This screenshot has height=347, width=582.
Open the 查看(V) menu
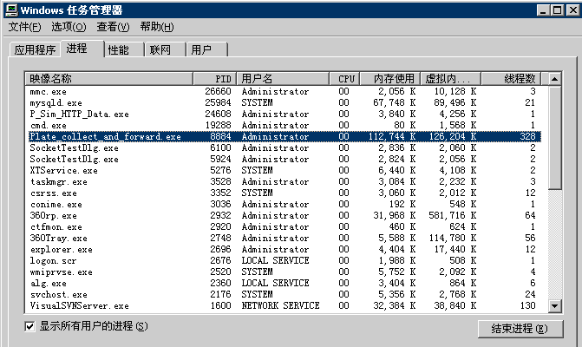[114, 27]
